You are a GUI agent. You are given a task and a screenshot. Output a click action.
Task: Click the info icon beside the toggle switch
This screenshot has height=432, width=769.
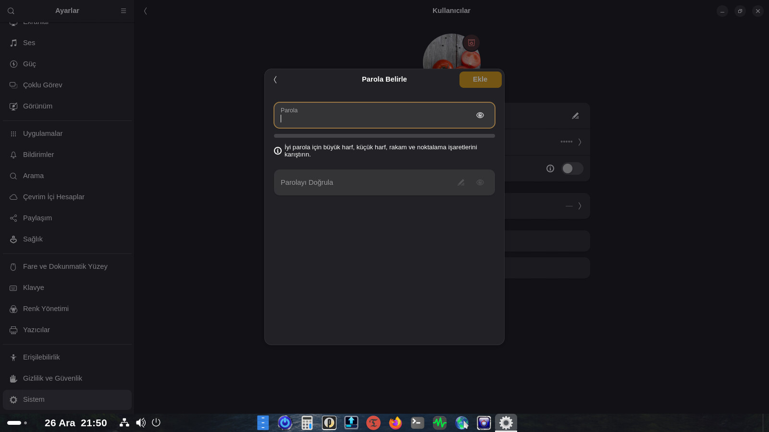coord(550,168)
